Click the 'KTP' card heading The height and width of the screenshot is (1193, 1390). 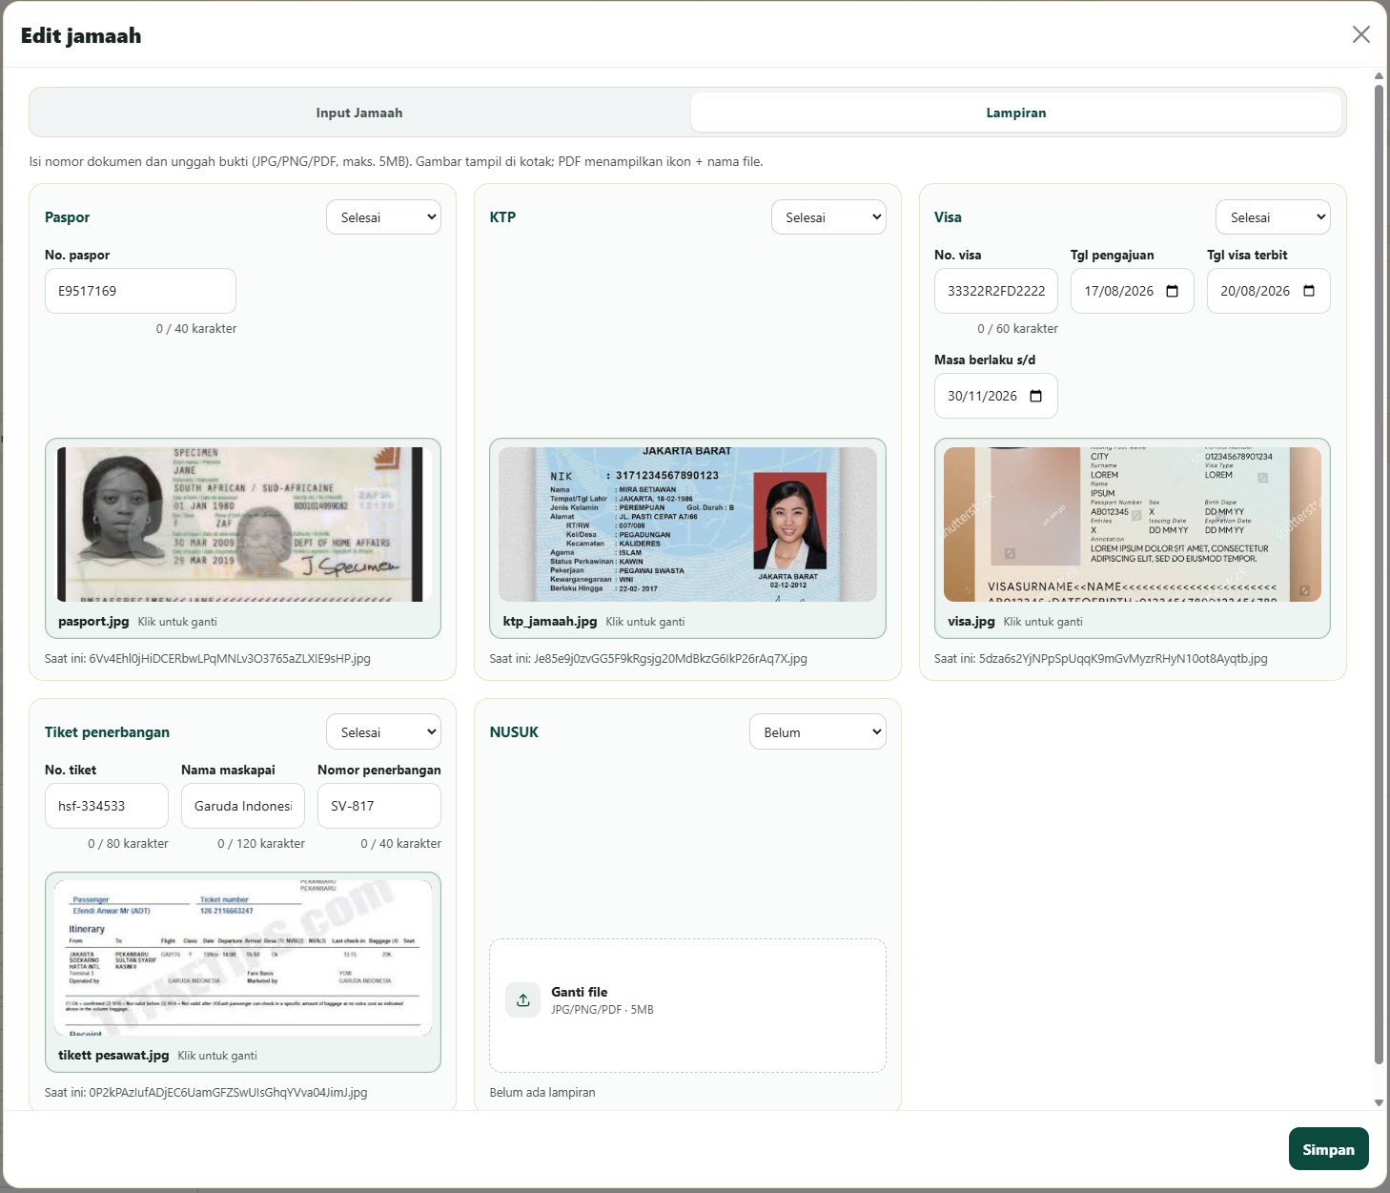coord(502,217)
